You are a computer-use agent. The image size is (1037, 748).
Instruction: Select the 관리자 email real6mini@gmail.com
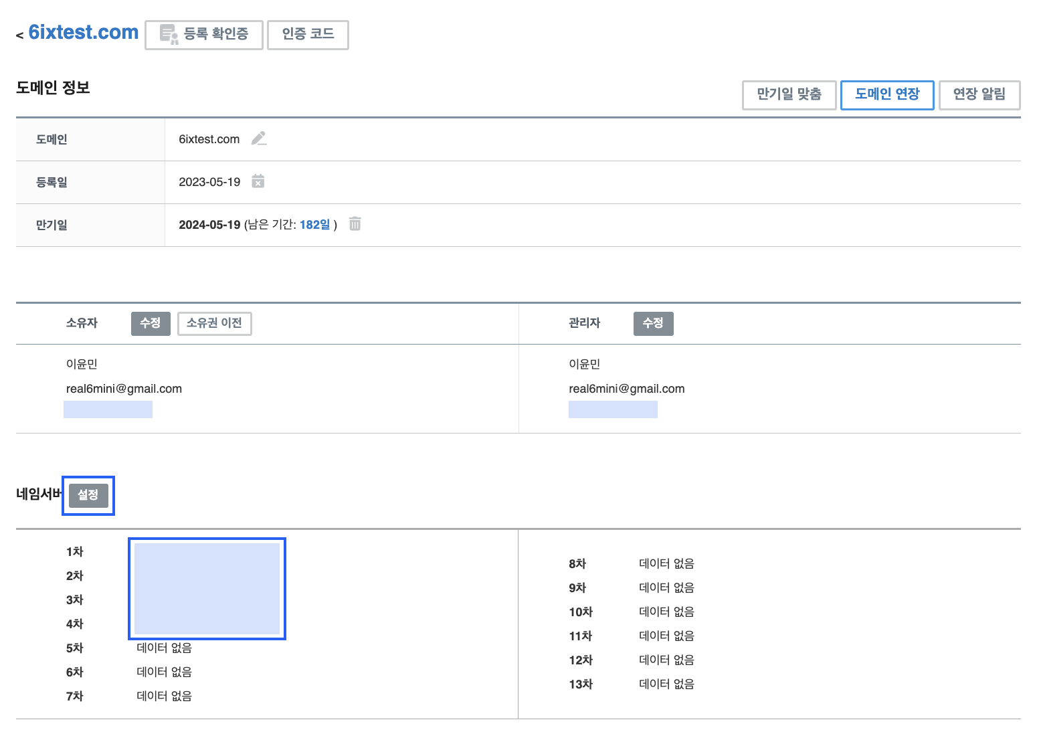[627, 389]
